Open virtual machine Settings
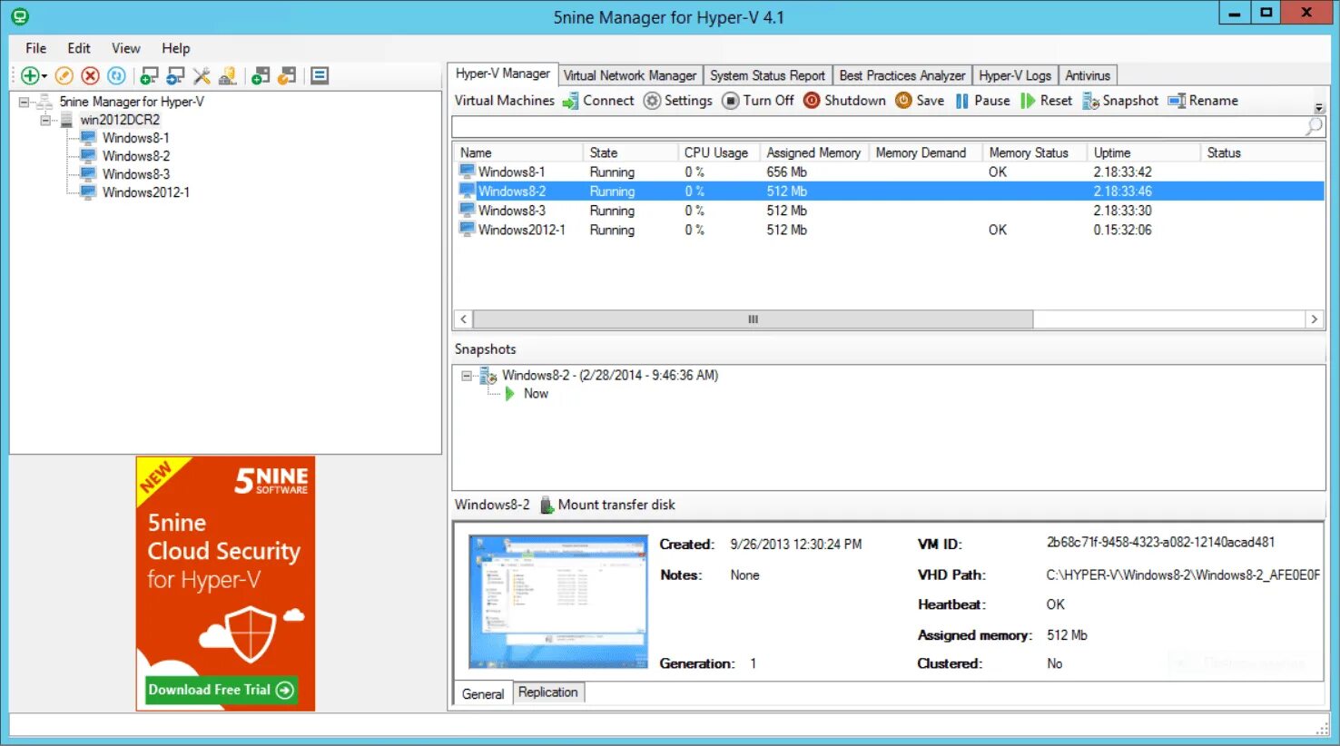 pos(678,101)
